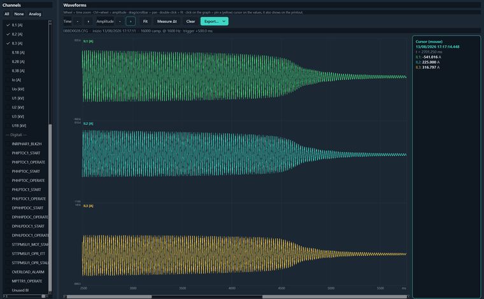484x299 pixels.
Task: Enable INRPHAR1_BLK2H digital channel
Action: point(8,144)
